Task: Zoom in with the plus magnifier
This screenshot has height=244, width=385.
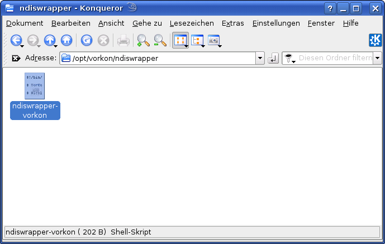Action: pyautogui.click(x=143, y=40)
